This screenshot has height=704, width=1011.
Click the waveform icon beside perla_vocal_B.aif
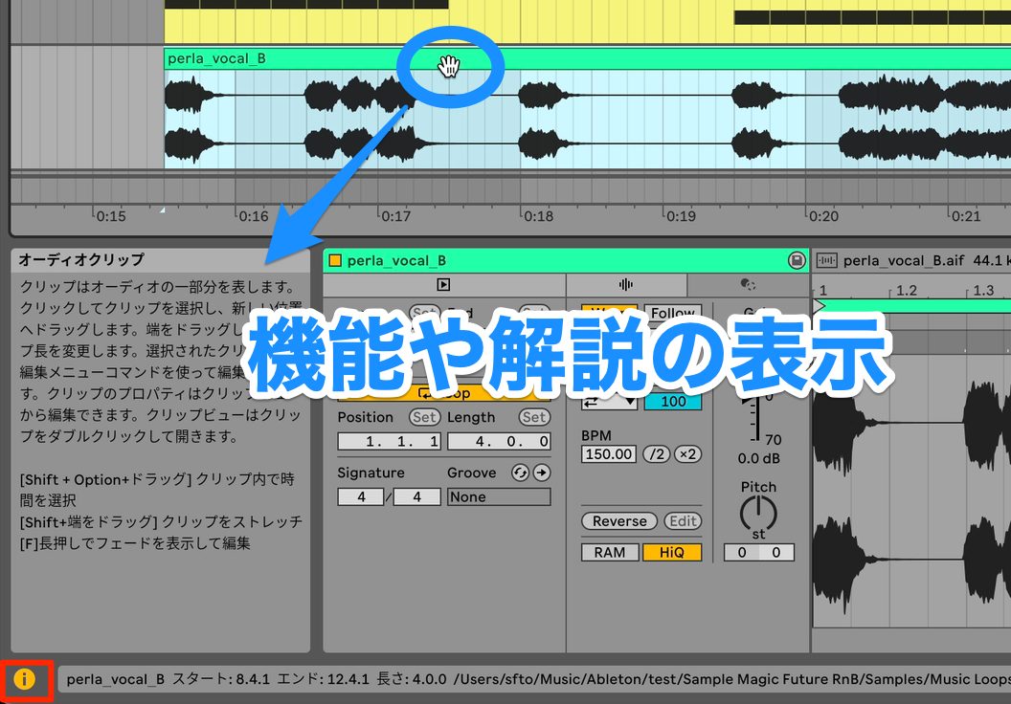click(x=826, y=260)
